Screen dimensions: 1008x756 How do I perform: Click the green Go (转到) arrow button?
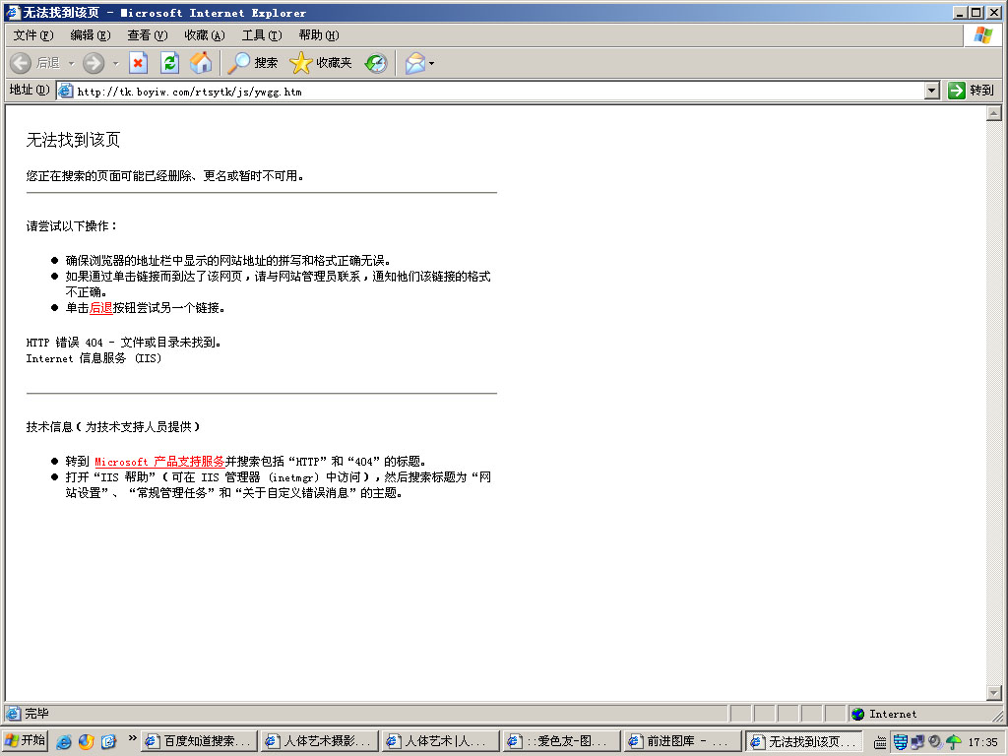972,91
